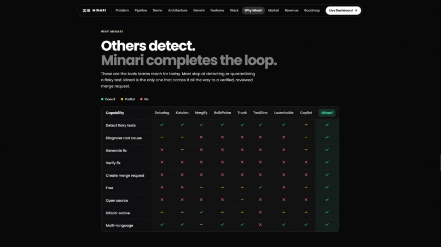Click the Others detect headline
The height and width of the screenshot is (247, 441).
point(148,46)
